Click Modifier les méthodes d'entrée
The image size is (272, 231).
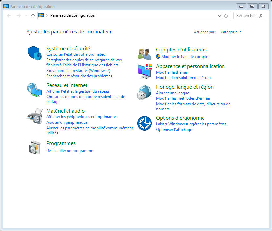click(183, 98)
